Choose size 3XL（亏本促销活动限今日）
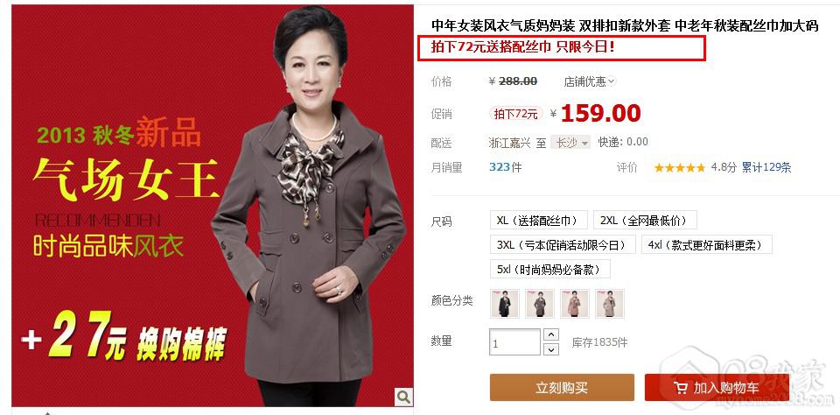Screen dimensions: 840x415 pos(563,245)
